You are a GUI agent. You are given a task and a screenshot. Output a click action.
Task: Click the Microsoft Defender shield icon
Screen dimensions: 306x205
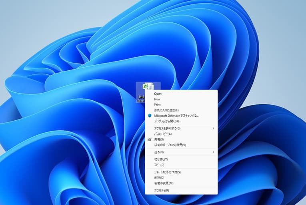tap(150, 115)
